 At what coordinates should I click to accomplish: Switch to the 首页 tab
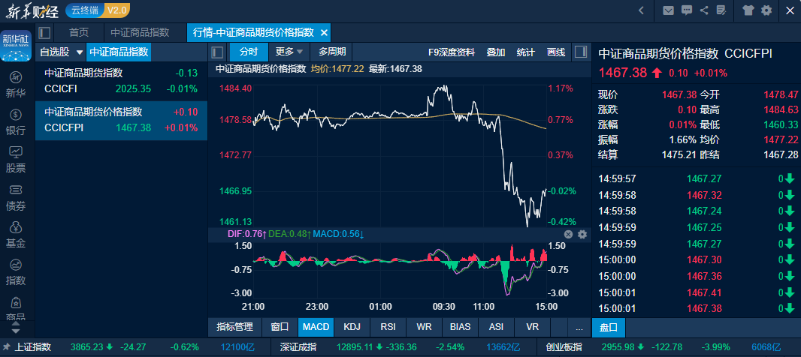pos(79,33)
